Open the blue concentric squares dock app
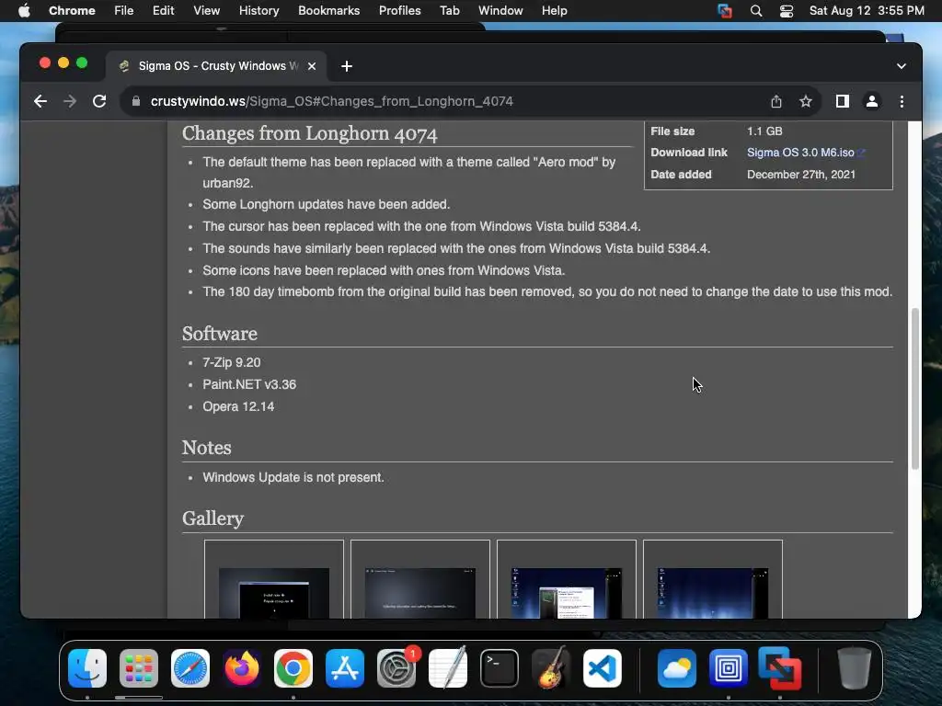Viewport: 942px width, 706px height. [x=729, y=668]
